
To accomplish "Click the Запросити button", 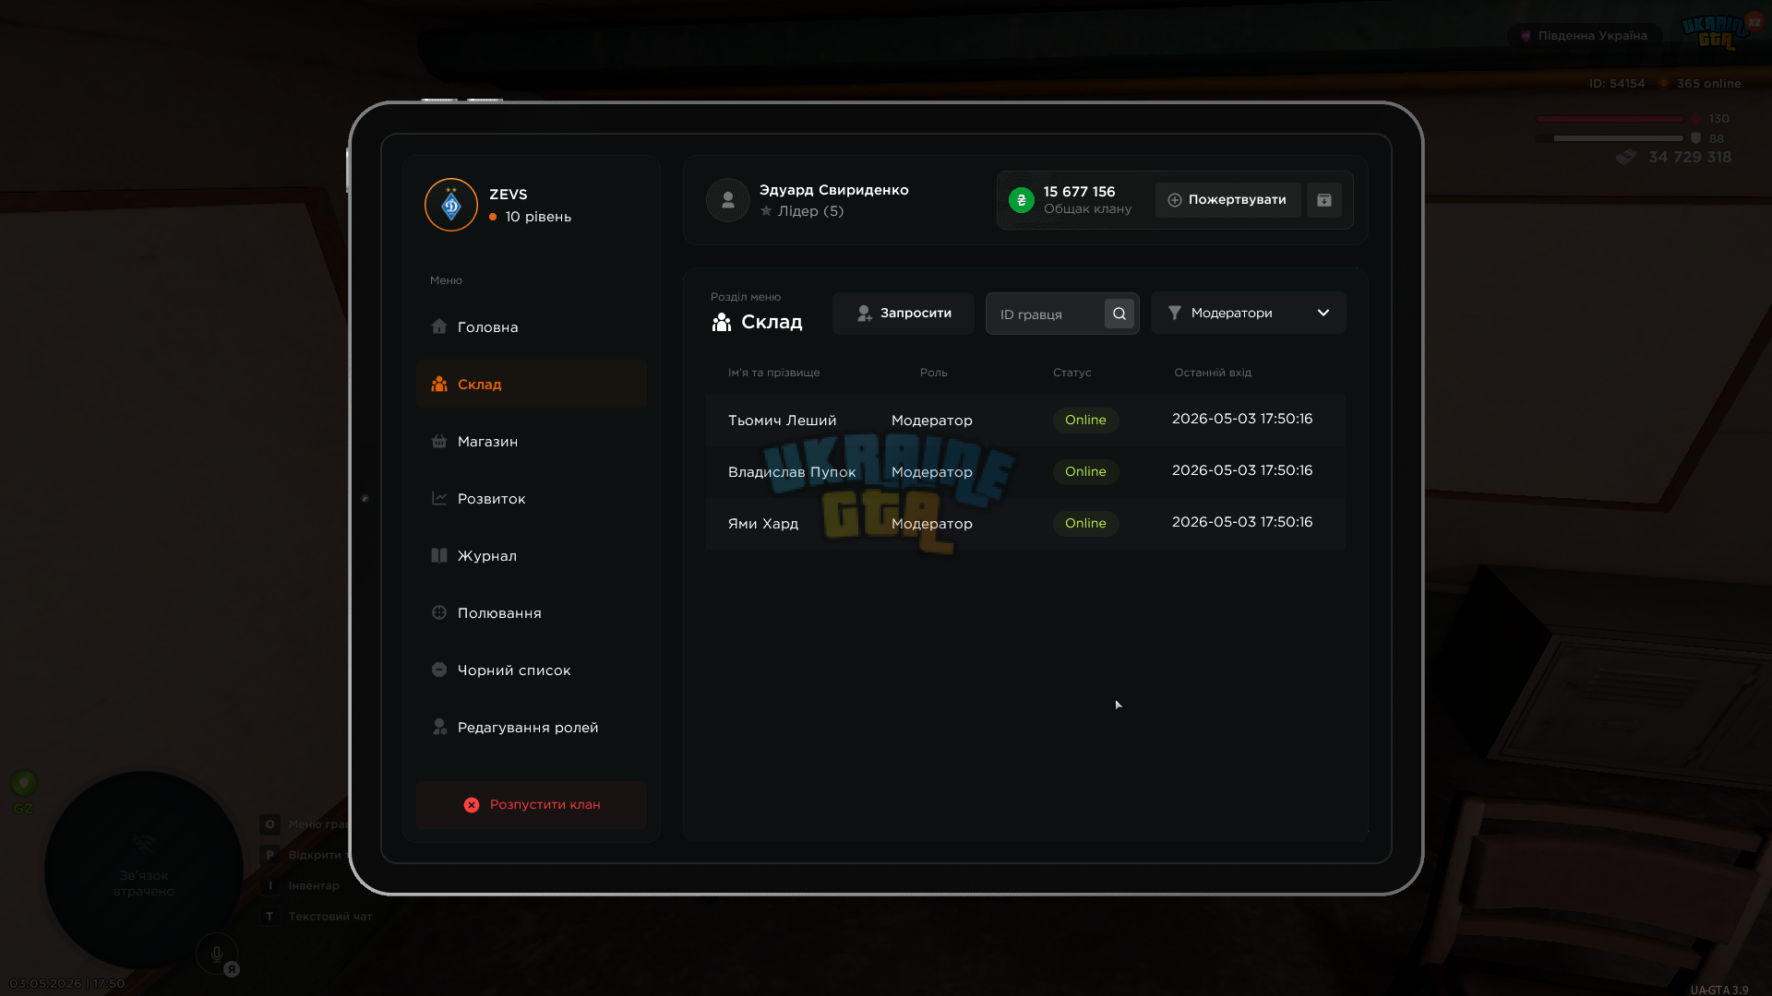I will [x=904, y=314].
